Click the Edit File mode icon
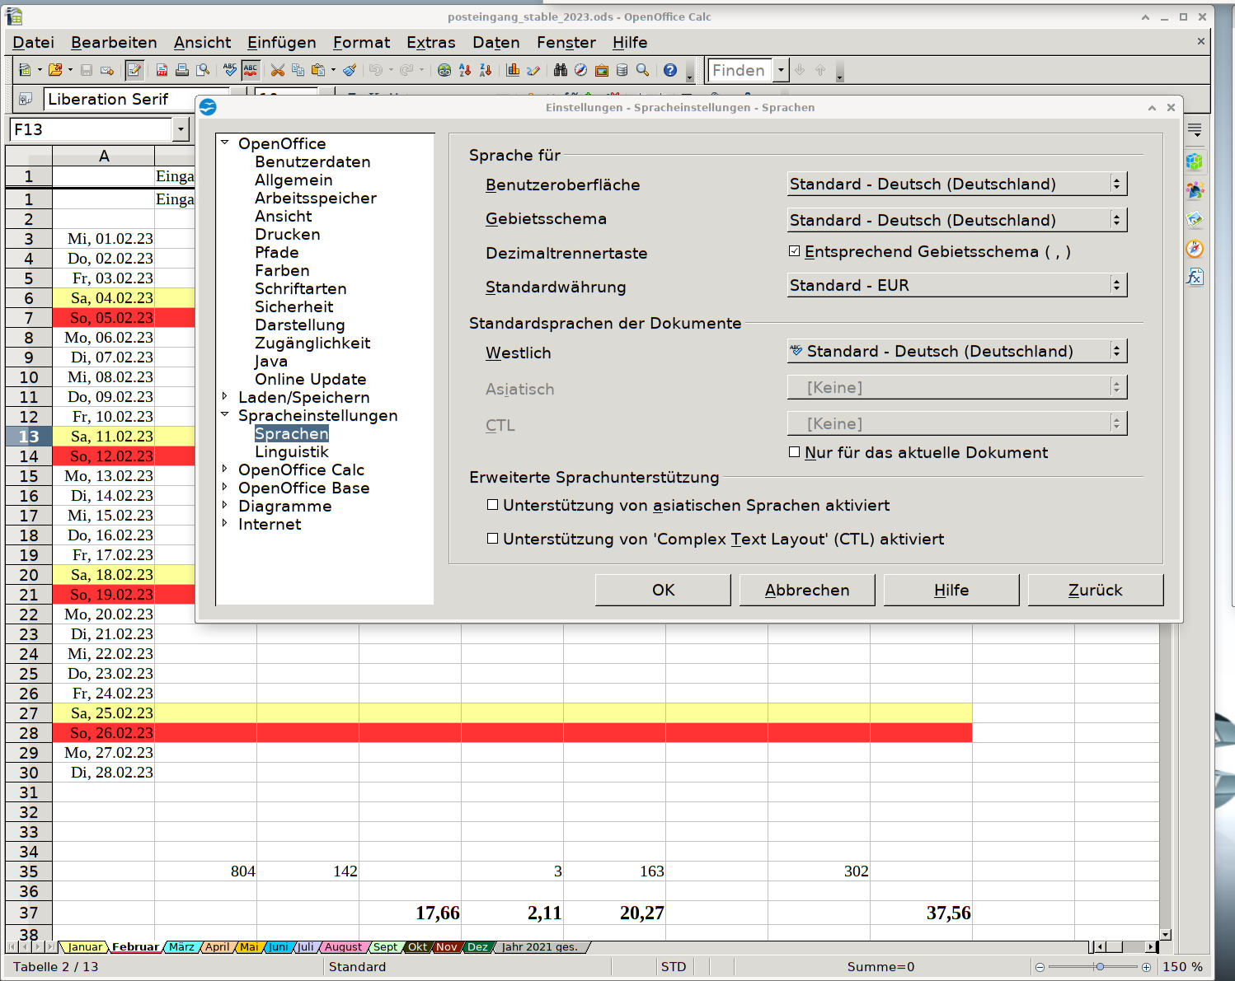 [134, 70]
